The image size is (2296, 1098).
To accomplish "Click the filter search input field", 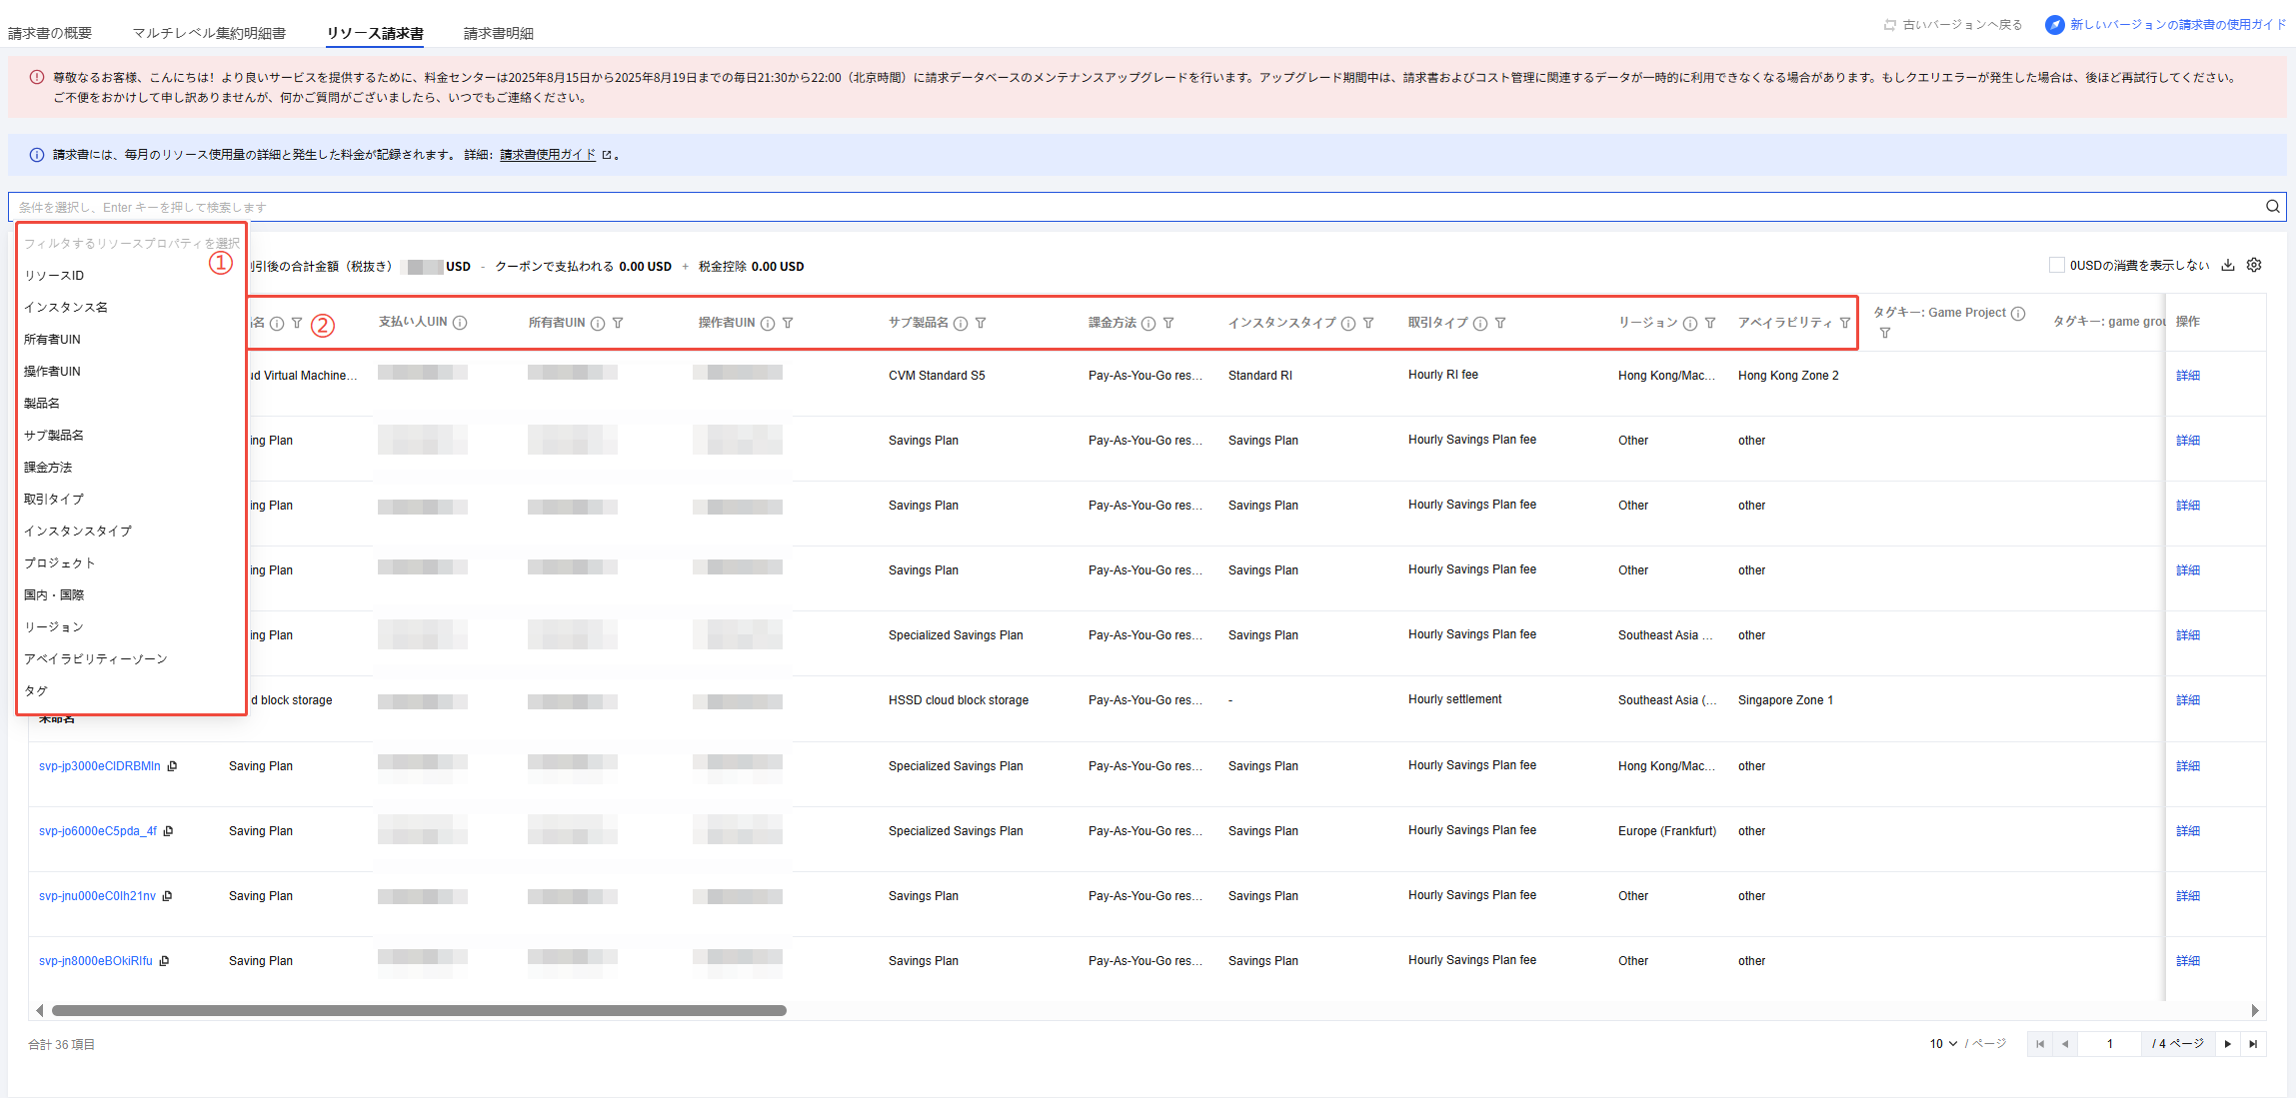I will point(1100,208).
